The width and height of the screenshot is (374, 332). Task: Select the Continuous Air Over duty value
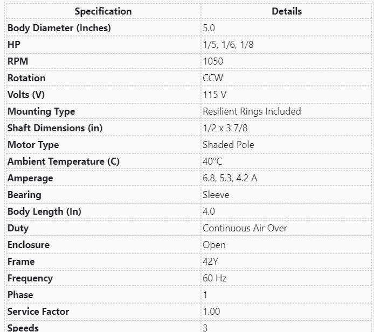tap(245, 228)
